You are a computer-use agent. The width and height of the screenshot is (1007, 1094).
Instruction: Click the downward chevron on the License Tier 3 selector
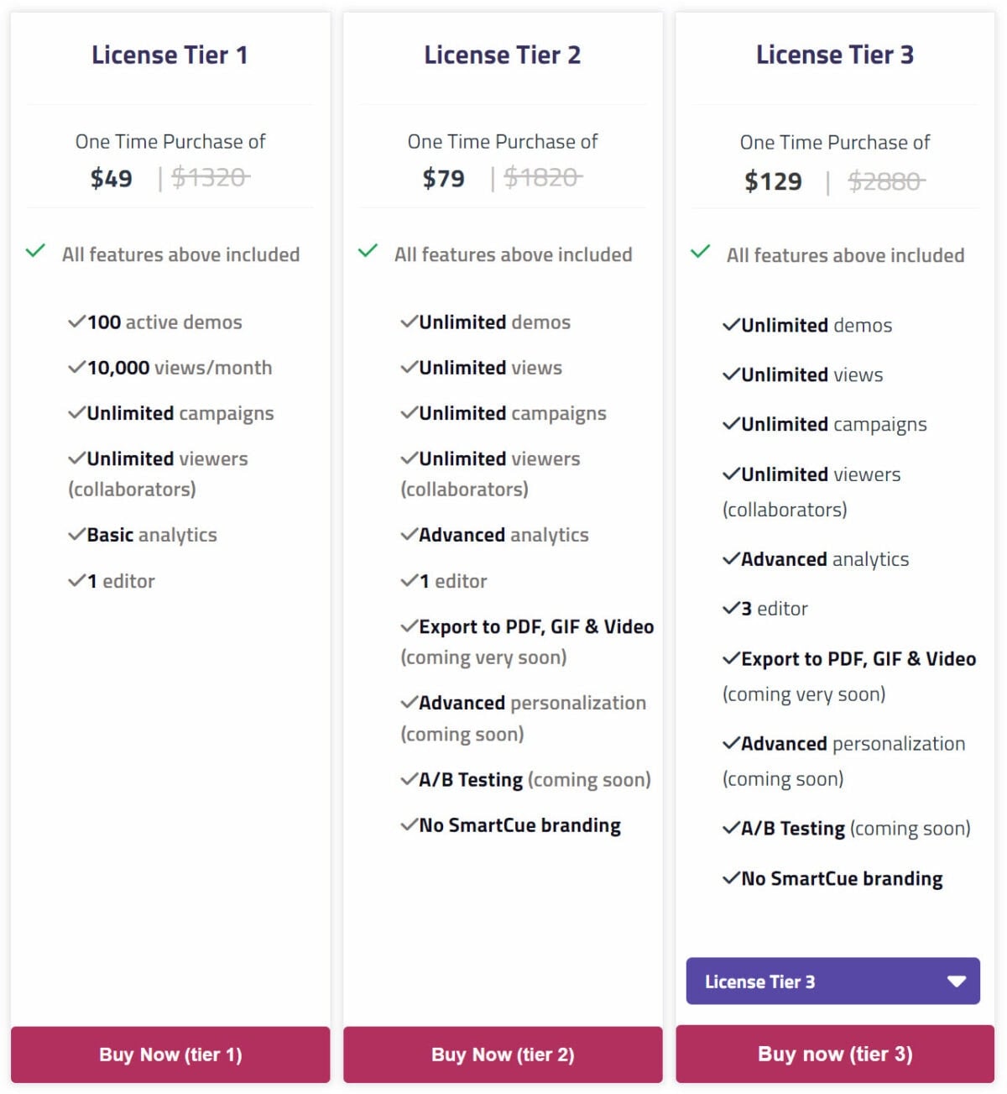954,981
